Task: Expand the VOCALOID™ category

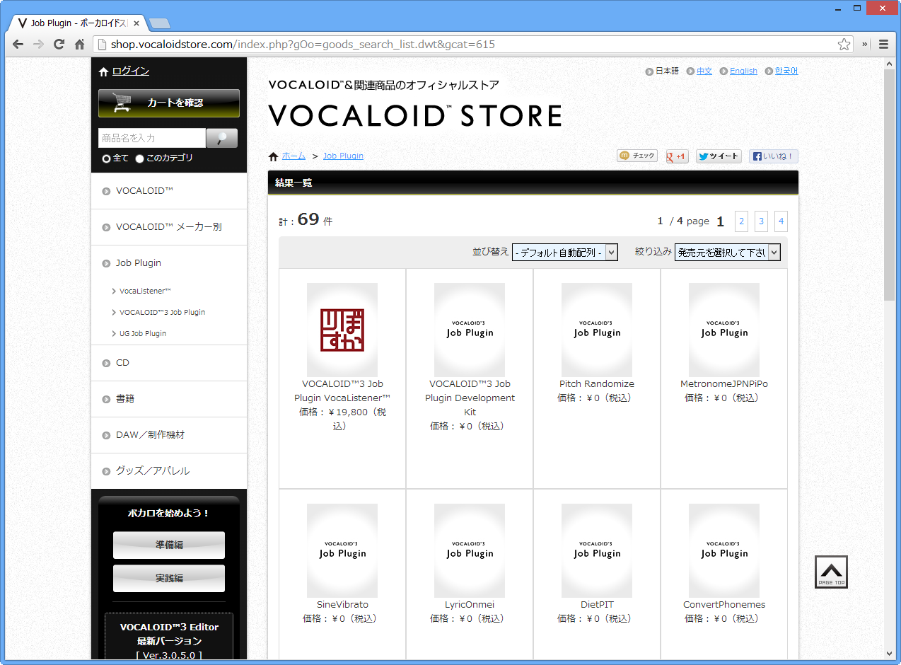Action: 169,191
